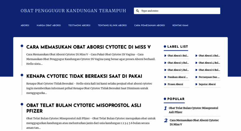
Task: Click arrow icon beside 'Obat Aborsi 6 Bul...'
Action: coord(196,70)
